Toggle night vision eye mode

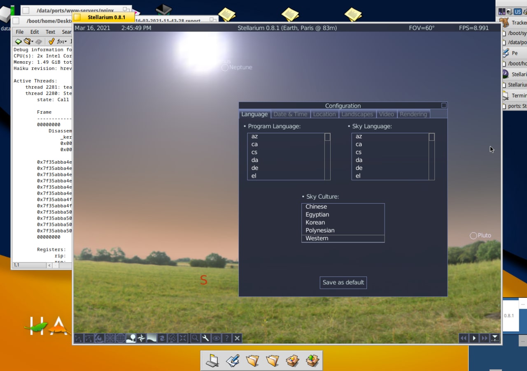[216, 338]
